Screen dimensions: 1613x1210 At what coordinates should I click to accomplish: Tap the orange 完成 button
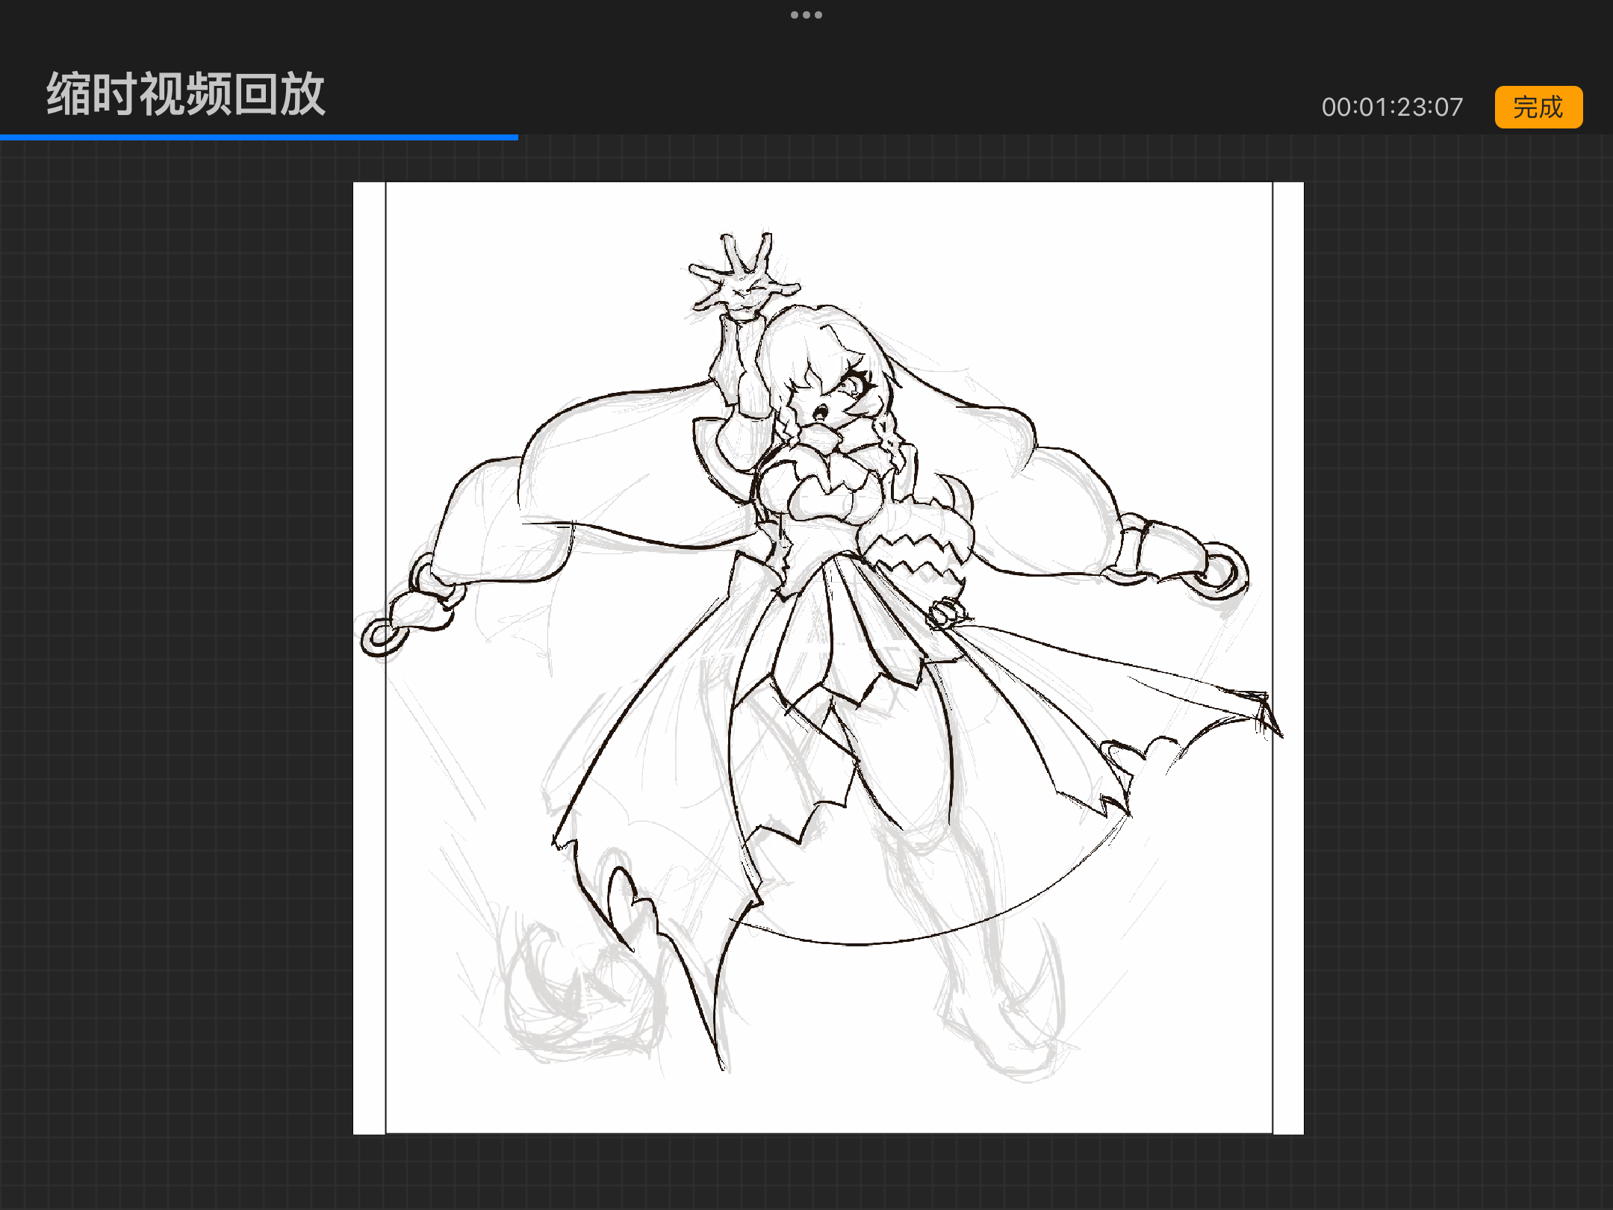(1538, 107)
